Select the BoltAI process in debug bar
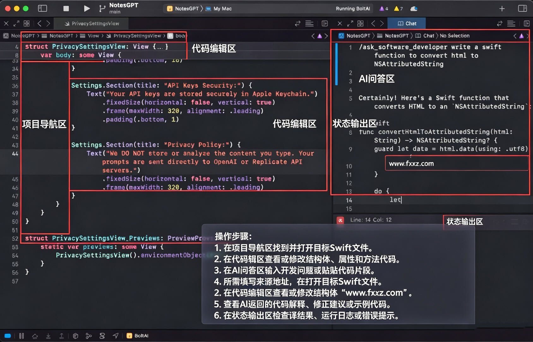533x342 pixels. click(x=138, y=336)
